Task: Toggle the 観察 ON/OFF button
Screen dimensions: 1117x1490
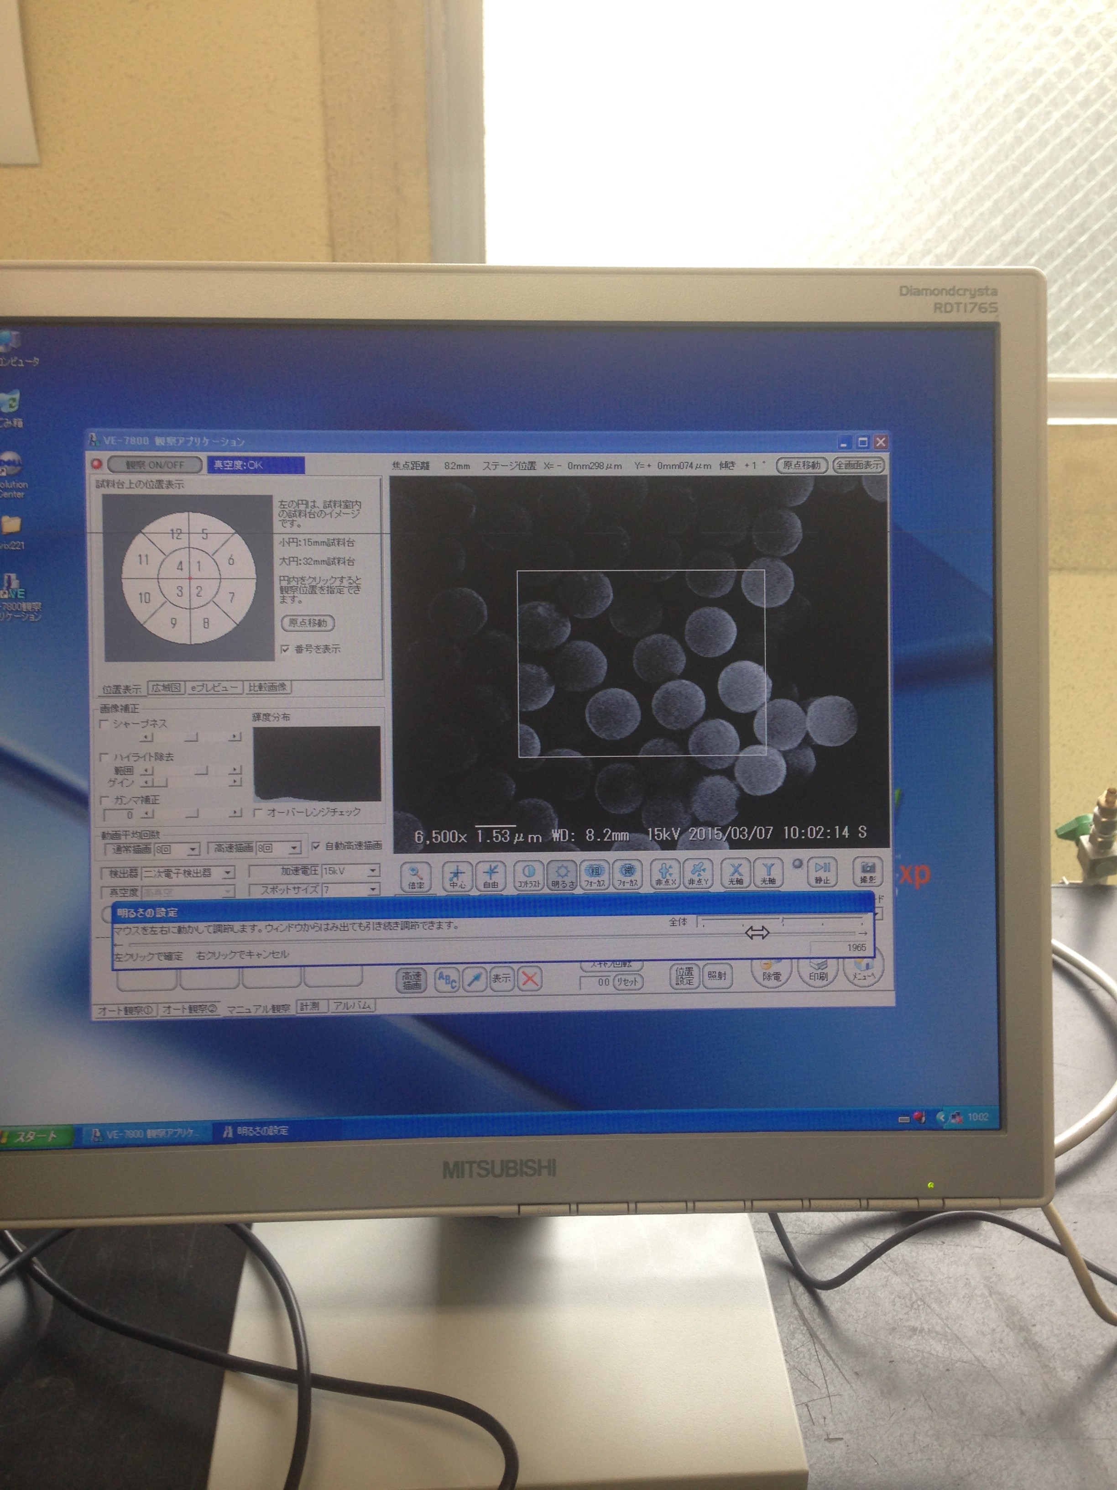Action: coord(155,466)
